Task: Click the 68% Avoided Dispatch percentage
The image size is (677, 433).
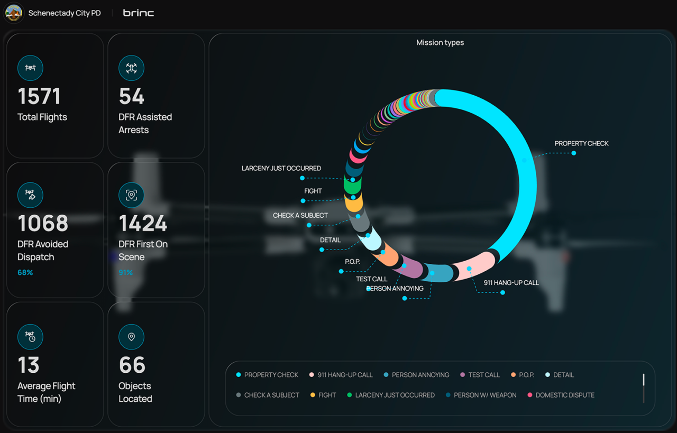Action: (25, 273)
